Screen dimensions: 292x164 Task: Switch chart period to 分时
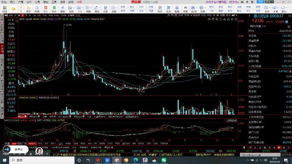(11, 15)
